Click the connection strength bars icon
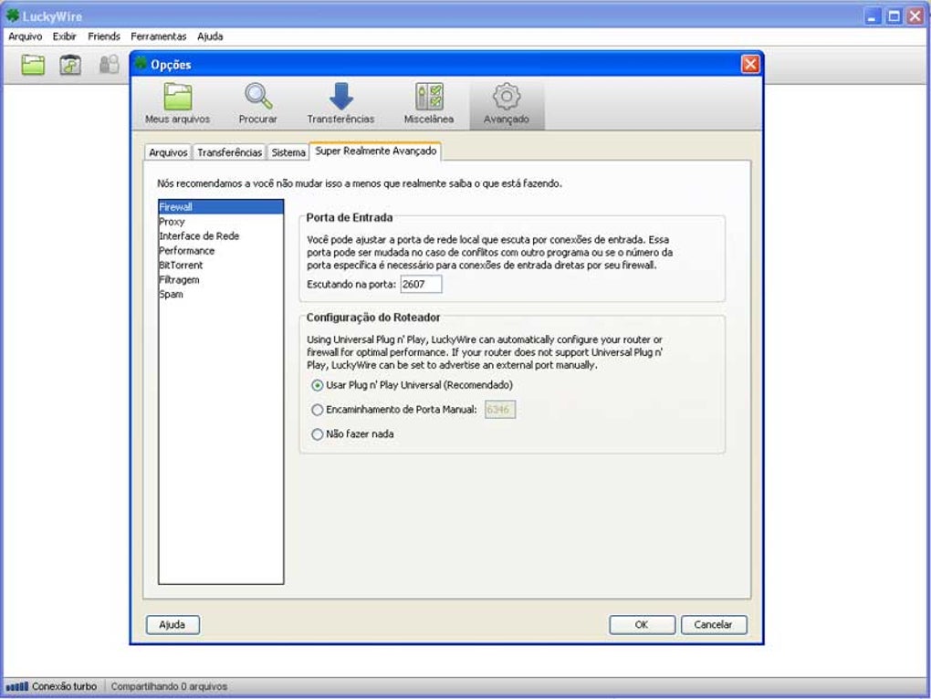Viewport: 931px width, 699px height. [x=16, y=686]
